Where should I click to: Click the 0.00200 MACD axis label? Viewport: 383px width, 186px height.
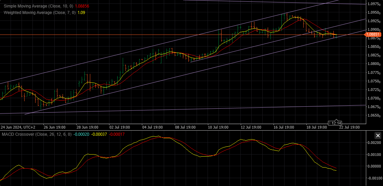point(374,143)
